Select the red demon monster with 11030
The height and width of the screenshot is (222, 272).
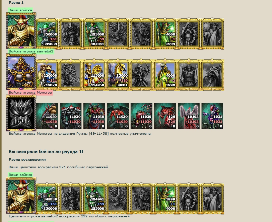point(118,116)
